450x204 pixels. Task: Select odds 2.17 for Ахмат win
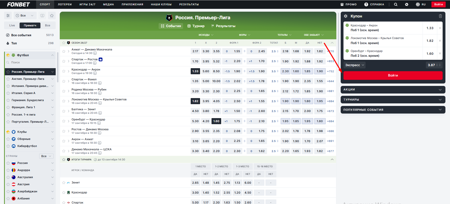point(195,51)
